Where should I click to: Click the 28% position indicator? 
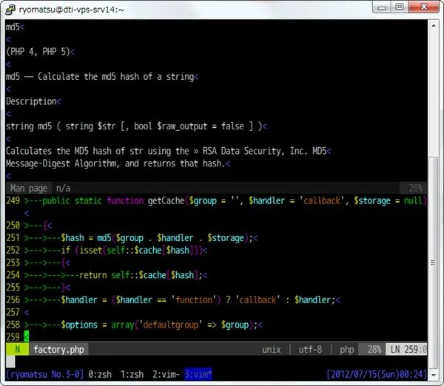(x=374, y=350)
